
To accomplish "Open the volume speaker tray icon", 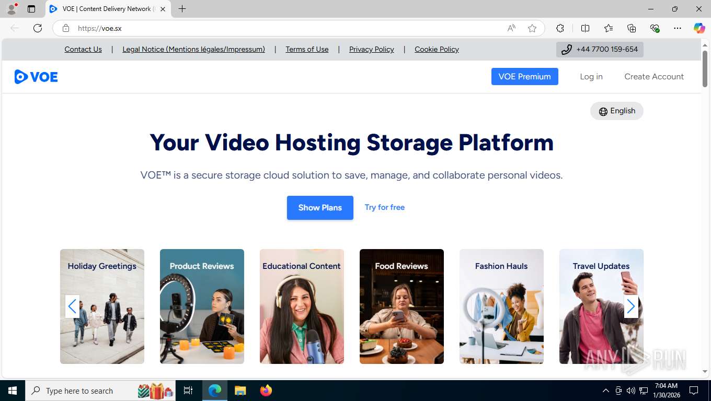I will pyautogui.click(x=631, y=391).
